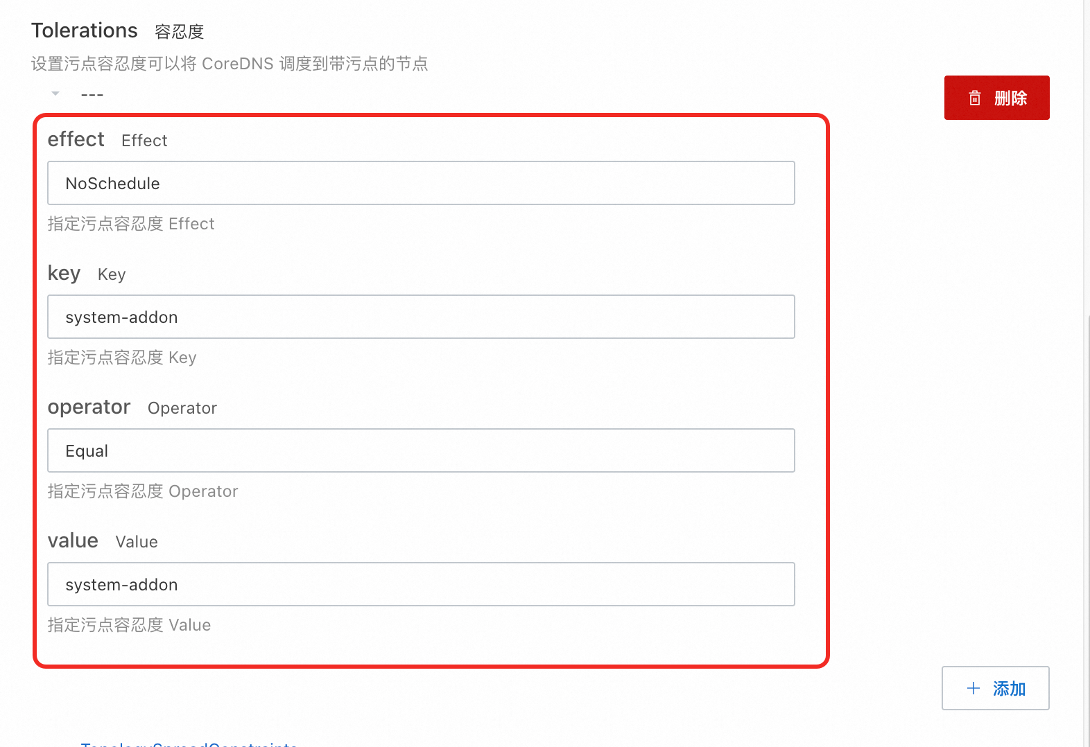This screenshot has width=1090, height=747.
Task: Click the '指定污点容忍度 Operator' help text
Action: click(143, 491)
